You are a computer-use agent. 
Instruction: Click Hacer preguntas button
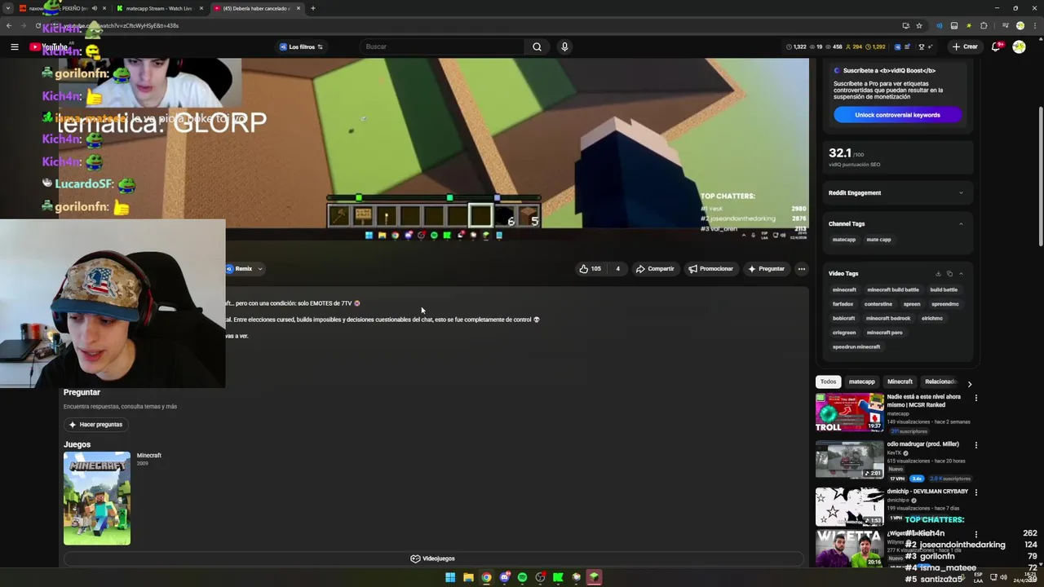coord(96,425)
